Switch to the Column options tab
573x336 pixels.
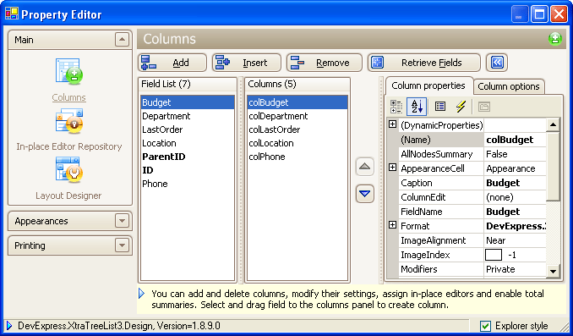pyautogui.click(x=509, y=86)
